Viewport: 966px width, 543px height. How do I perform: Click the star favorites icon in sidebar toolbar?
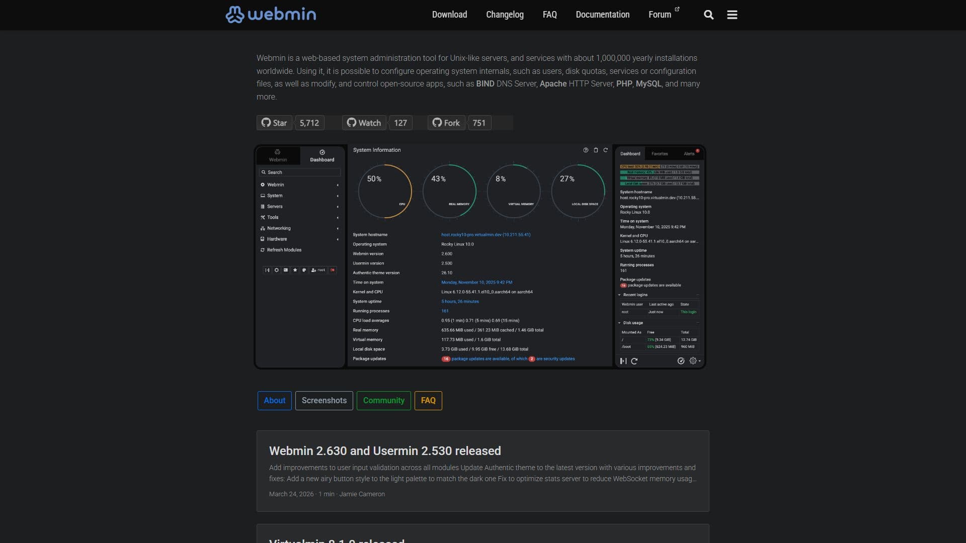(295, 270)
